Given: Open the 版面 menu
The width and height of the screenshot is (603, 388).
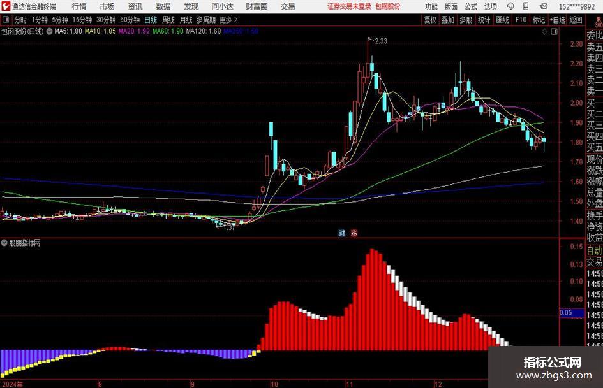Looking at the screenshot, I should tap(450, 6).
